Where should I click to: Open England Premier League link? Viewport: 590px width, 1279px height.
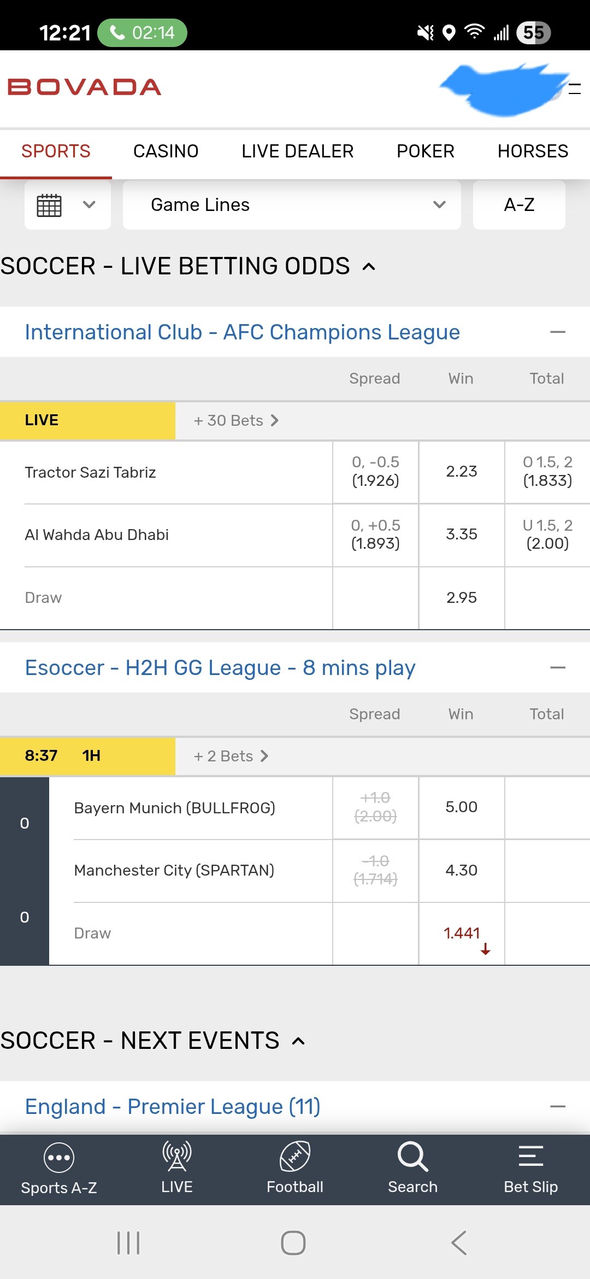173,1107
